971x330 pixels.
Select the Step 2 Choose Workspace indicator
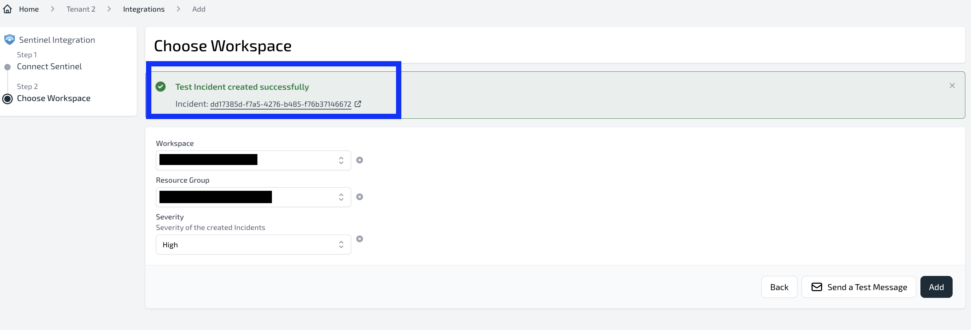click(x=7, y=99)
